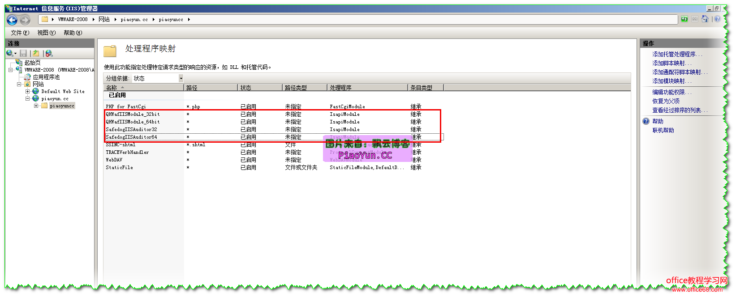Sort by the 处理程序 column header
736x297 pixels.
click(x=368, y=88)
